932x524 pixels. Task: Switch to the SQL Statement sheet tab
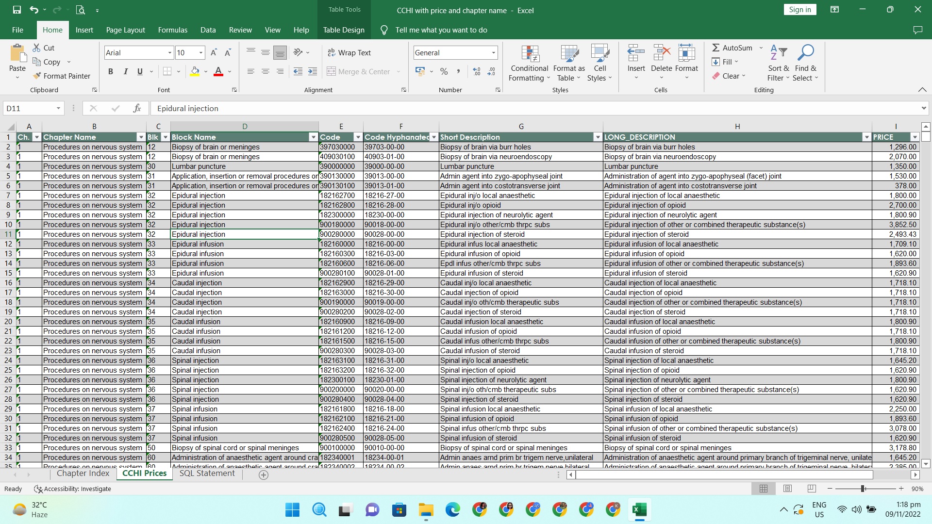coord(207,473)
